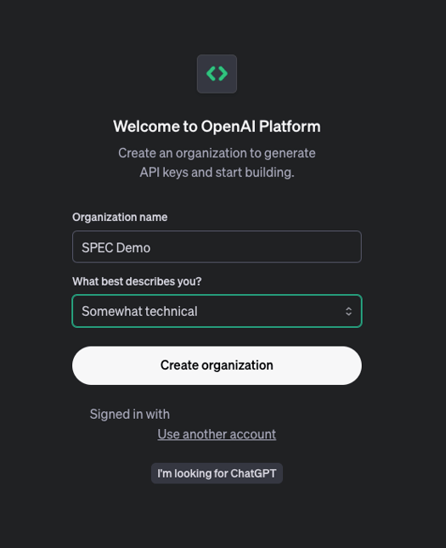Open the "What best describes you?" dropdown
Screen dimensions: 446x548
click(x=217, y=311)
